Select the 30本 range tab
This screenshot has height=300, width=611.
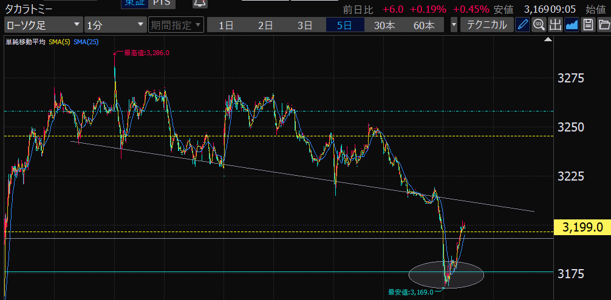384,25
